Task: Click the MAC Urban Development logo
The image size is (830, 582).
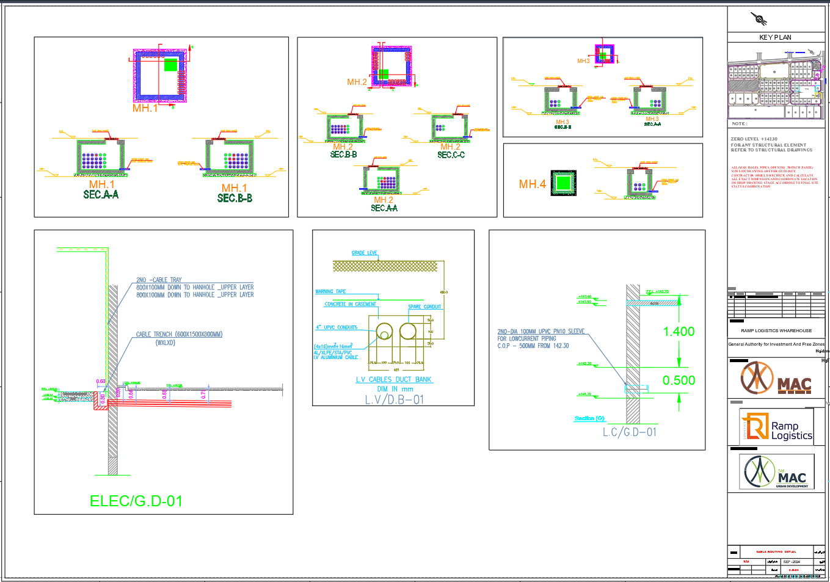Action: coord(776,471)
